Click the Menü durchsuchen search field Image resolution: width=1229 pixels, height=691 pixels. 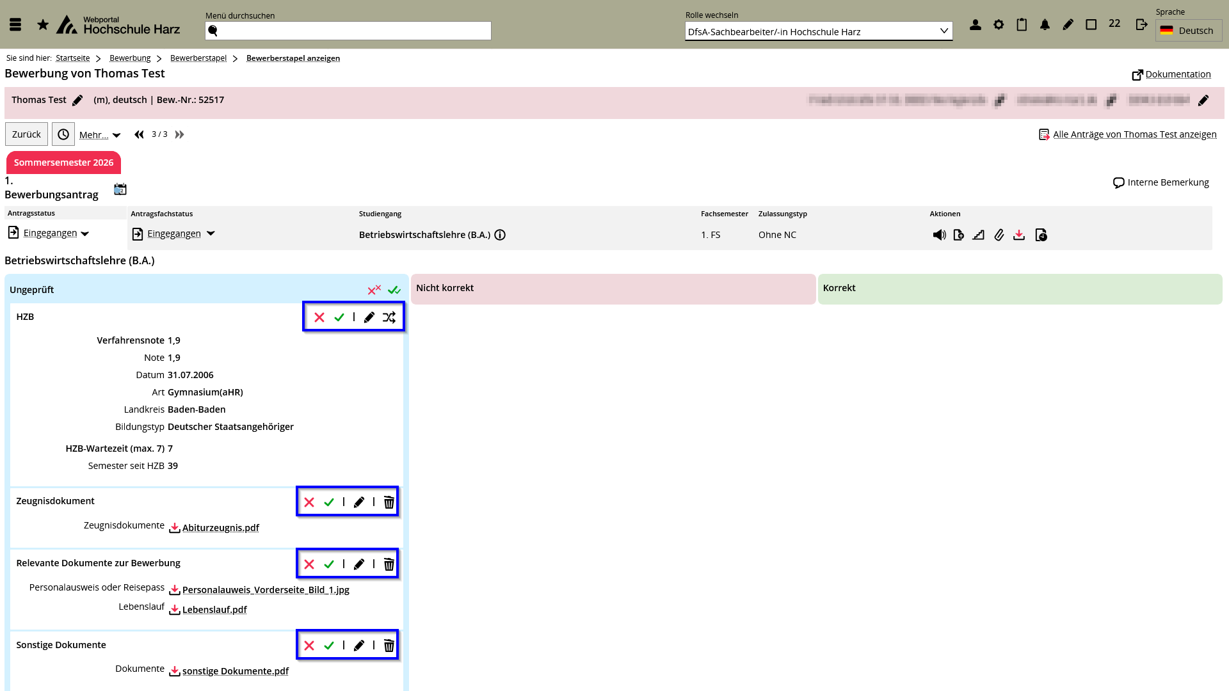coord(348,31)
